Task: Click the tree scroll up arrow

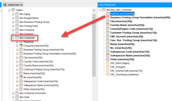Action: [94, 10]
